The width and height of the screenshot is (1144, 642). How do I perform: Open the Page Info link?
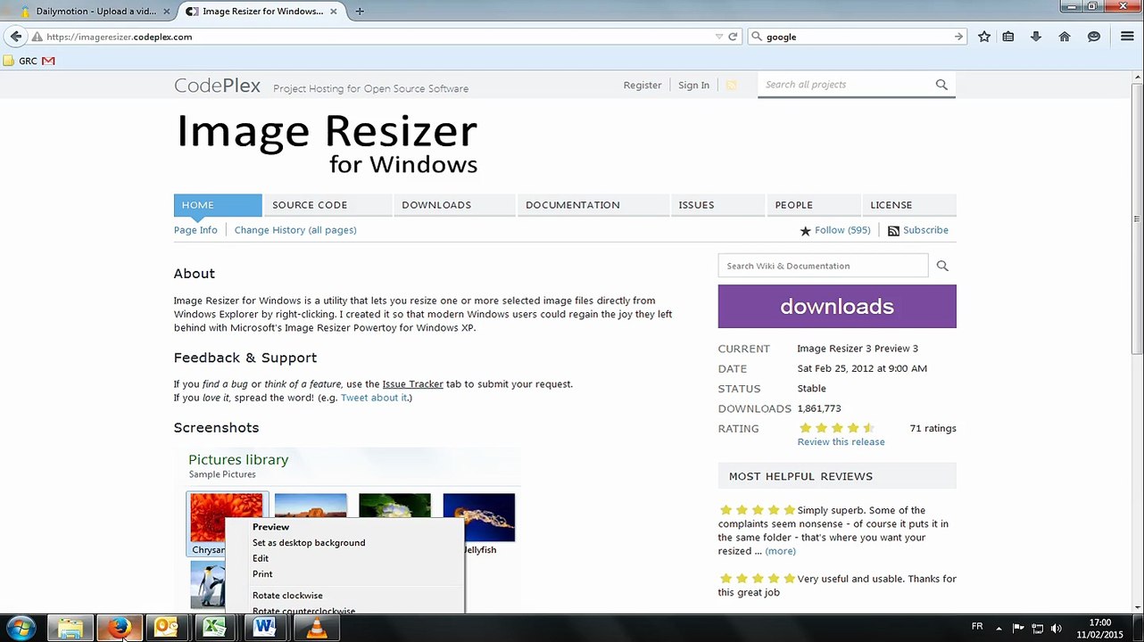click(x=195, y=230)
